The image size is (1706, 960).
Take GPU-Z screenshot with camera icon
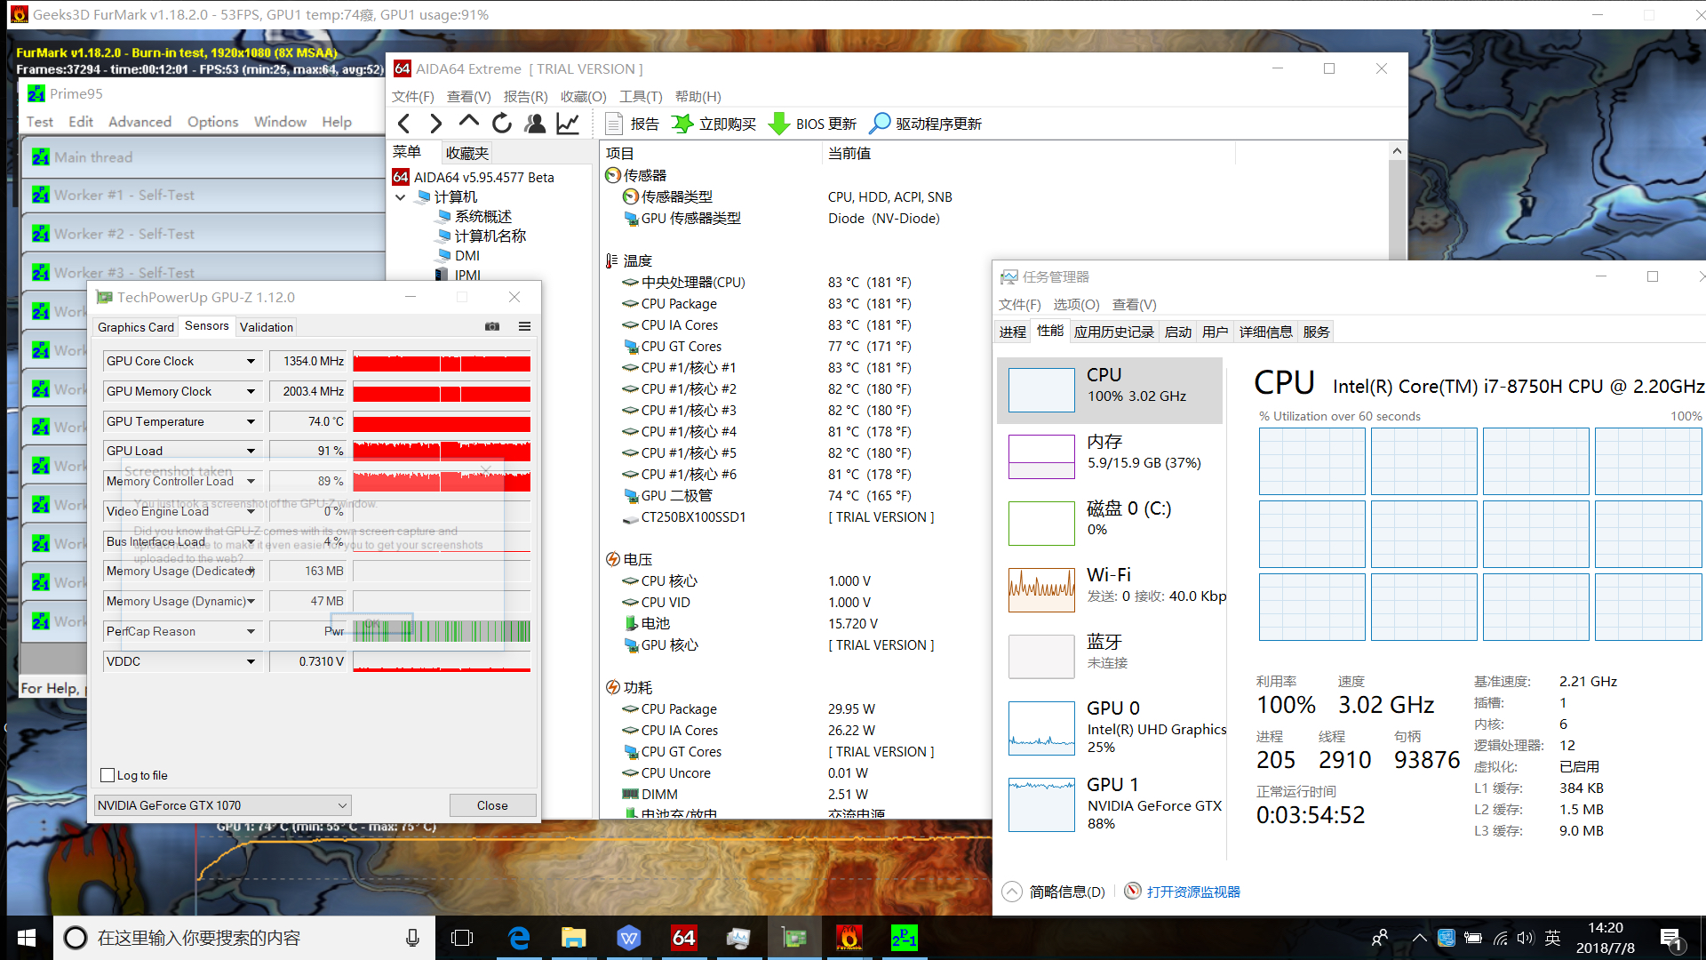pos(492,326)
